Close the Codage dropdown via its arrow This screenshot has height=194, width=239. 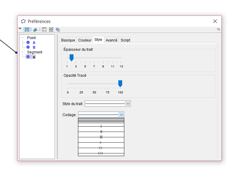click(121, 114)
